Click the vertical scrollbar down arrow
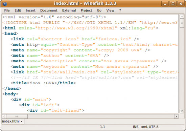This screenshot has width=186, height=131. (182, 111)
